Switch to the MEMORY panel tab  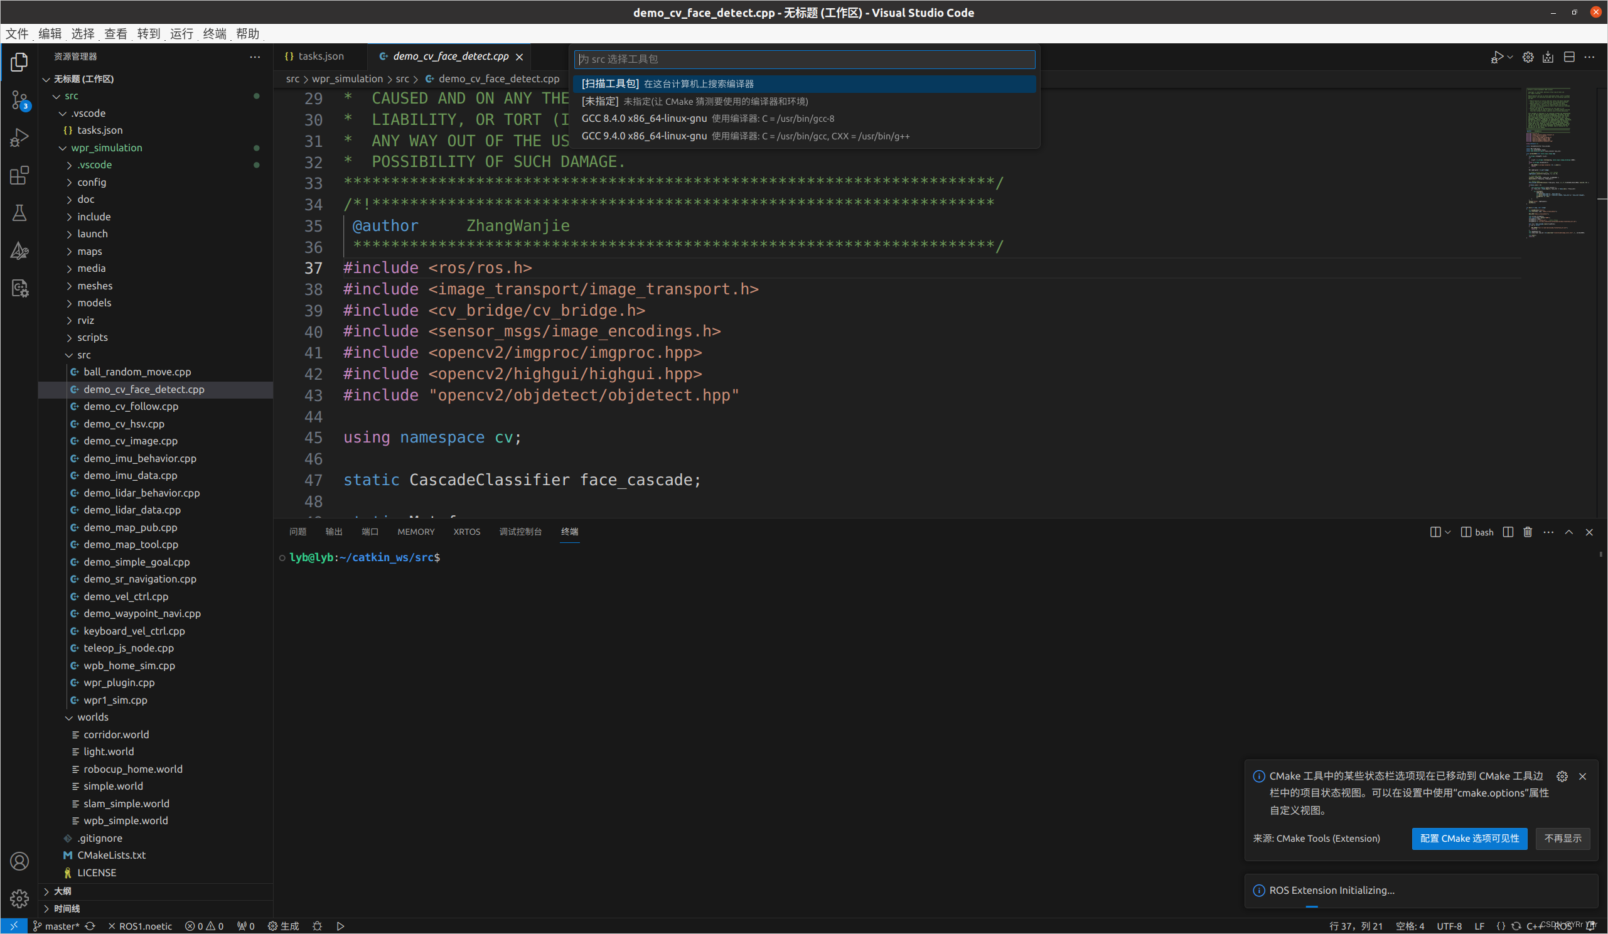415,532
